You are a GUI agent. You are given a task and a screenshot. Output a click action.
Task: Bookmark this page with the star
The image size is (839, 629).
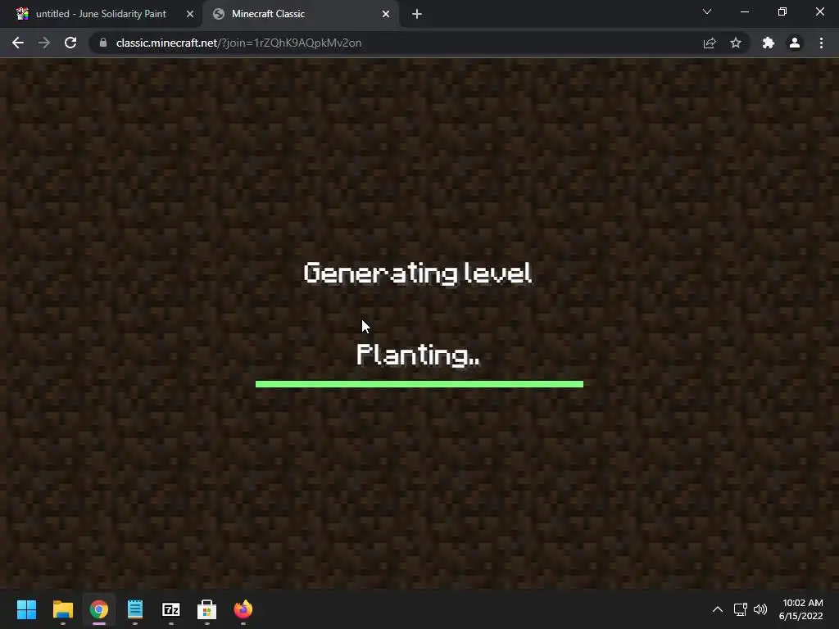[x=736, y=43]
